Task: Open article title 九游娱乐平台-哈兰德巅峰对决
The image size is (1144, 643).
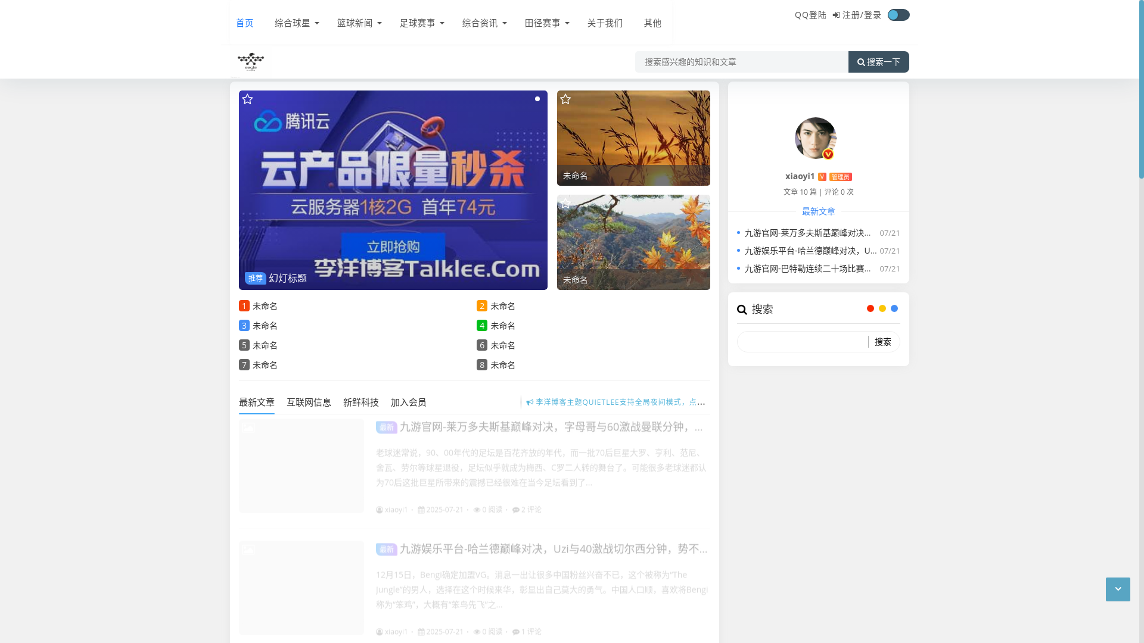Action: (554, 549)
